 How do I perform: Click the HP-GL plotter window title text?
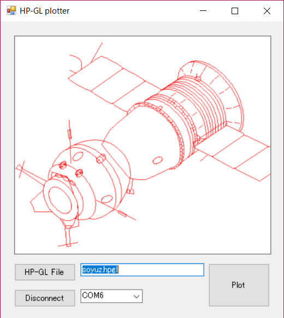(x=45, y=11)
